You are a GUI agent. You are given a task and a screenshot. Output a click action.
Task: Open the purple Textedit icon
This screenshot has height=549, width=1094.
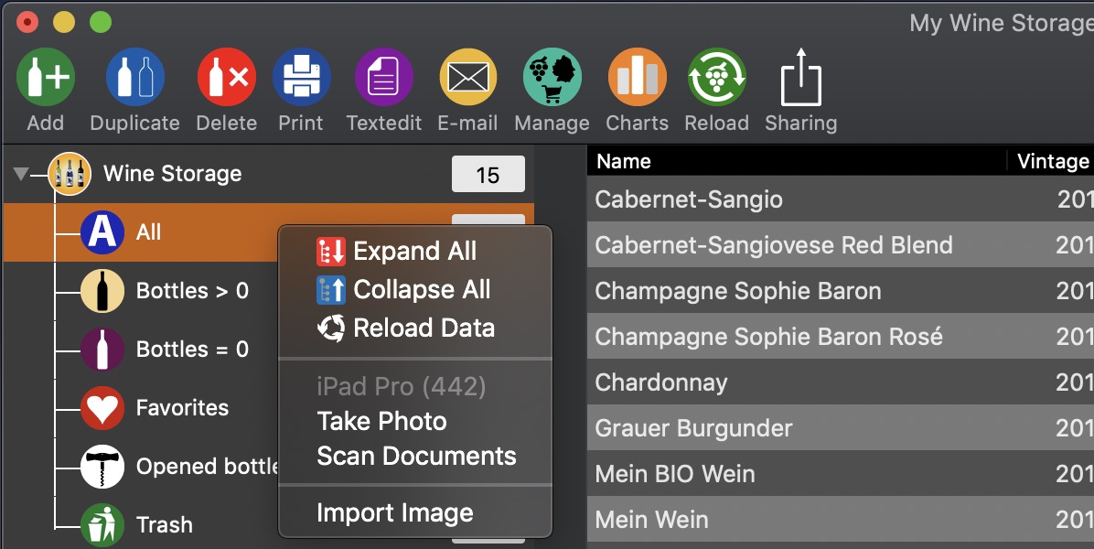click(384, 77)
